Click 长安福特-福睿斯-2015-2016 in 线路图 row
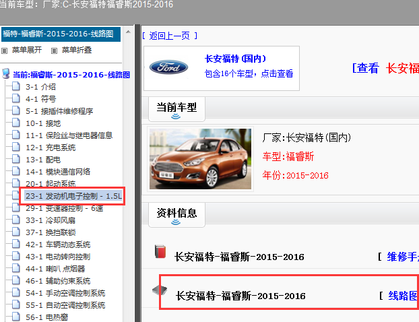The image size is (419, 322). pyautogui.click(x=240, y=296)
